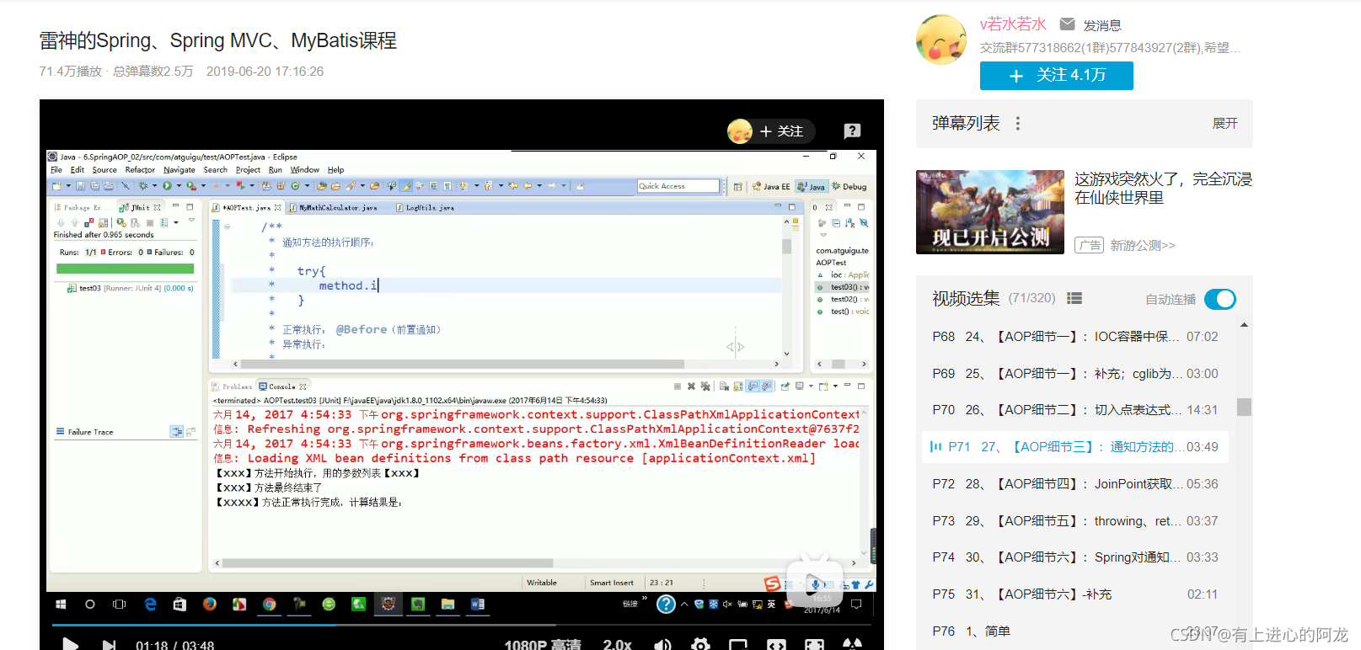
Task: Click the File Explorer taskbar icon
Action: click(x=447, y=605)
